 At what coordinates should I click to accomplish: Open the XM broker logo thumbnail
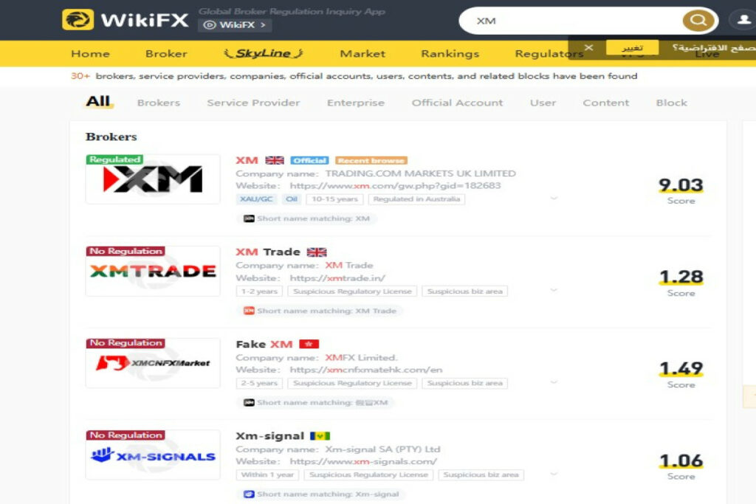pyautogui.click(x=153, y=179)
